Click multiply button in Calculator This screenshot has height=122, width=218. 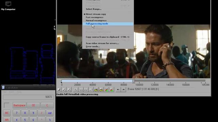click(42, 120)
